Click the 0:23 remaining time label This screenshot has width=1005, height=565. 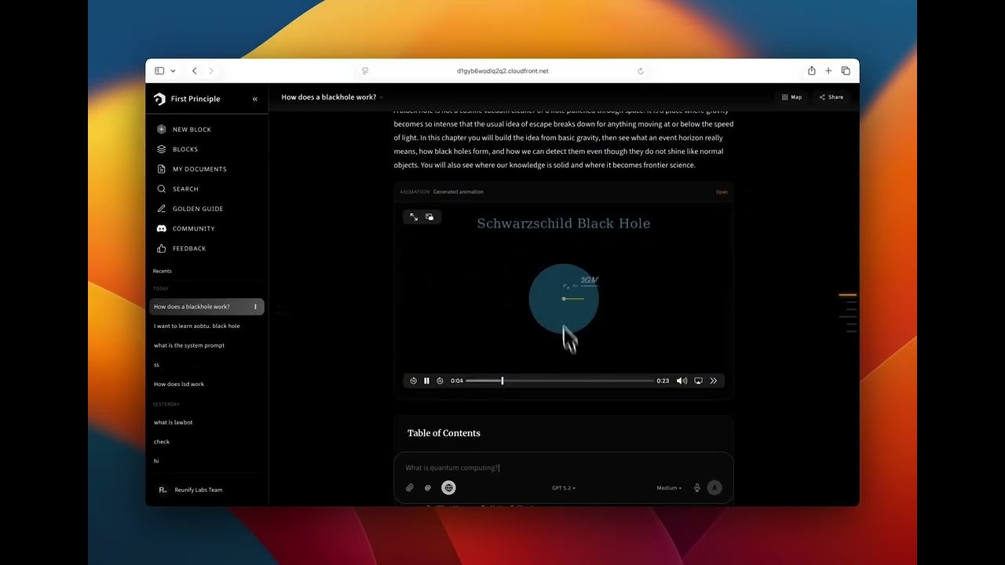pyautogui.click(x=663, y=381)
